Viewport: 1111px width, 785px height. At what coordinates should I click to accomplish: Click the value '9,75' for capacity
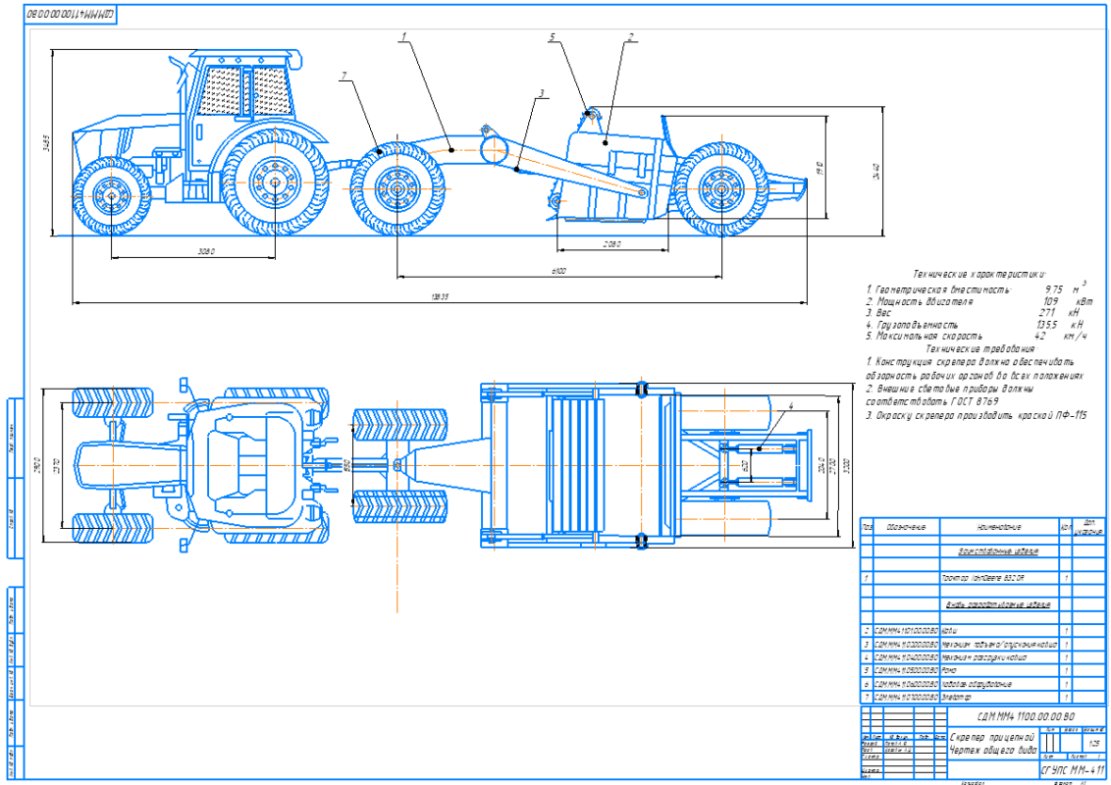point(1053,289)
